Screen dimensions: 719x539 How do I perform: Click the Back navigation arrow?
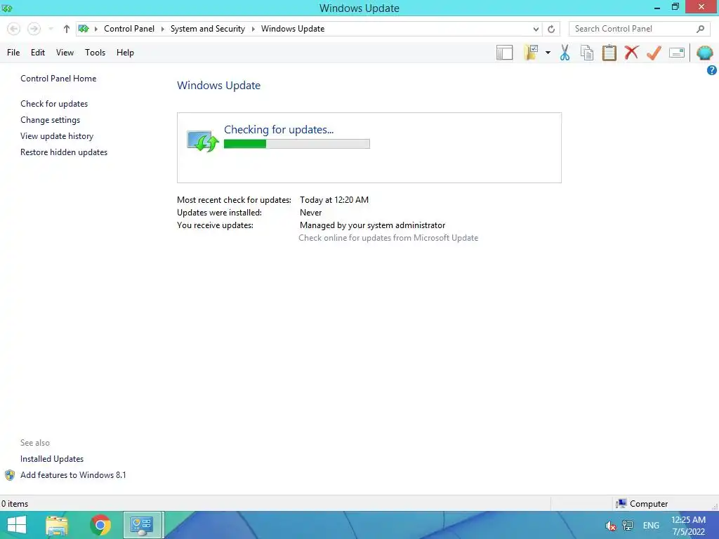click(14, 29)
